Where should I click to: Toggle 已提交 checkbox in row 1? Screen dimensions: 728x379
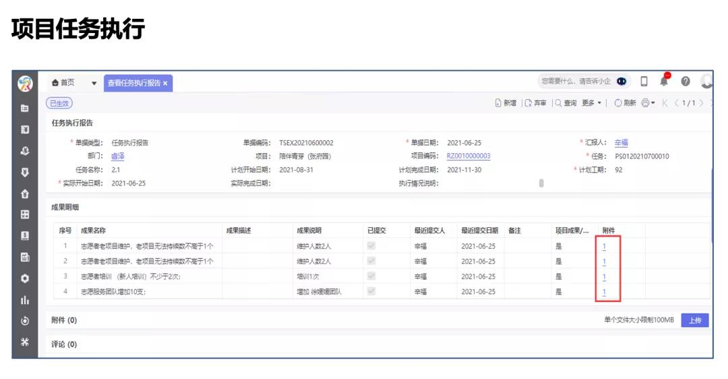click(371, 246)
